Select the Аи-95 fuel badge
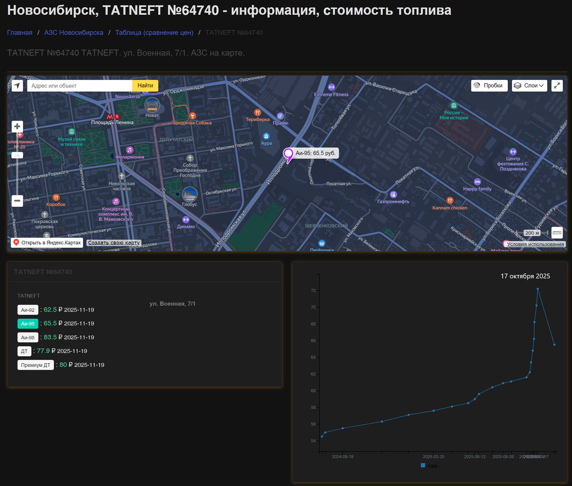Screen dimensions: 572x486 28,324
